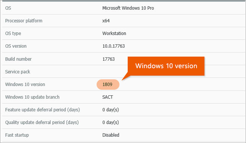Select the x64 platform value
Image resolution: width=246 pixels, height=143 pixels.
point(106,21)
